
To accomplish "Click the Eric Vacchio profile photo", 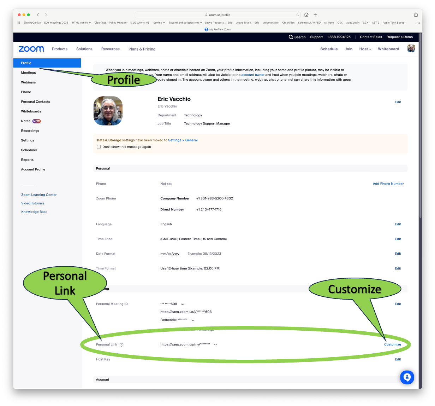I will (x=108, y=111).
